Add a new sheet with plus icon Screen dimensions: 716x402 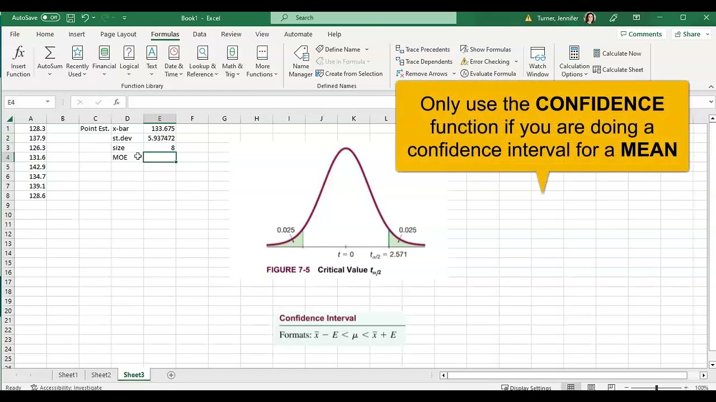171,375
